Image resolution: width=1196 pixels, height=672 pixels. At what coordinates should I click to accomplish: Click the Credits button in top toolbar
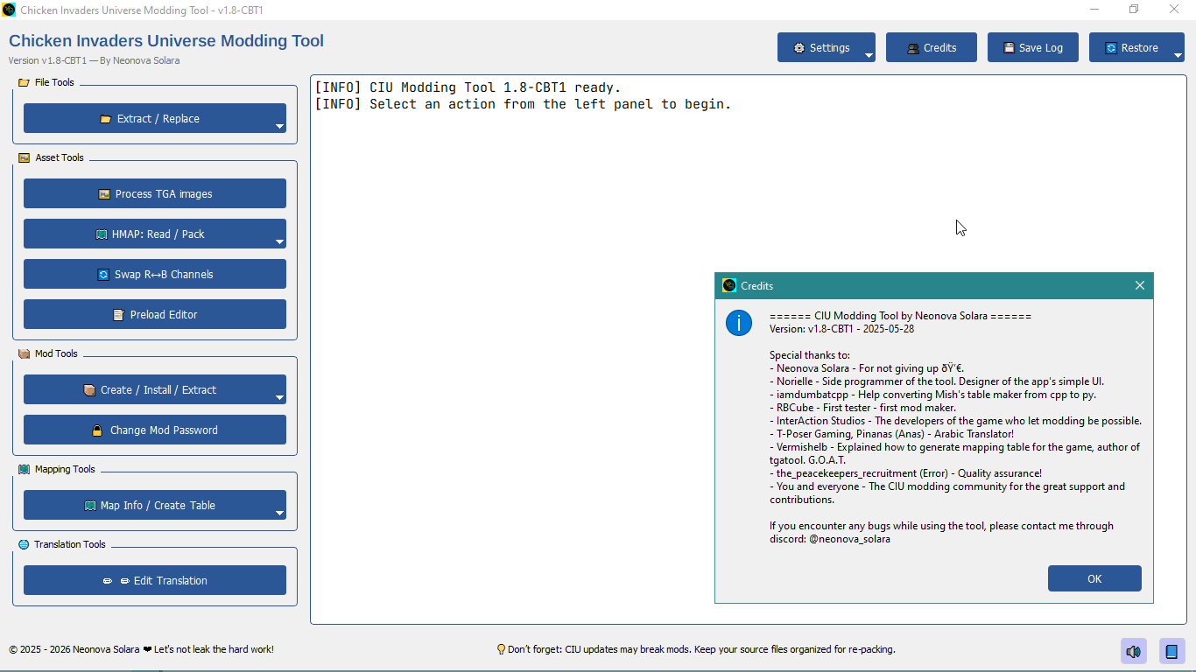click(931, 47)
